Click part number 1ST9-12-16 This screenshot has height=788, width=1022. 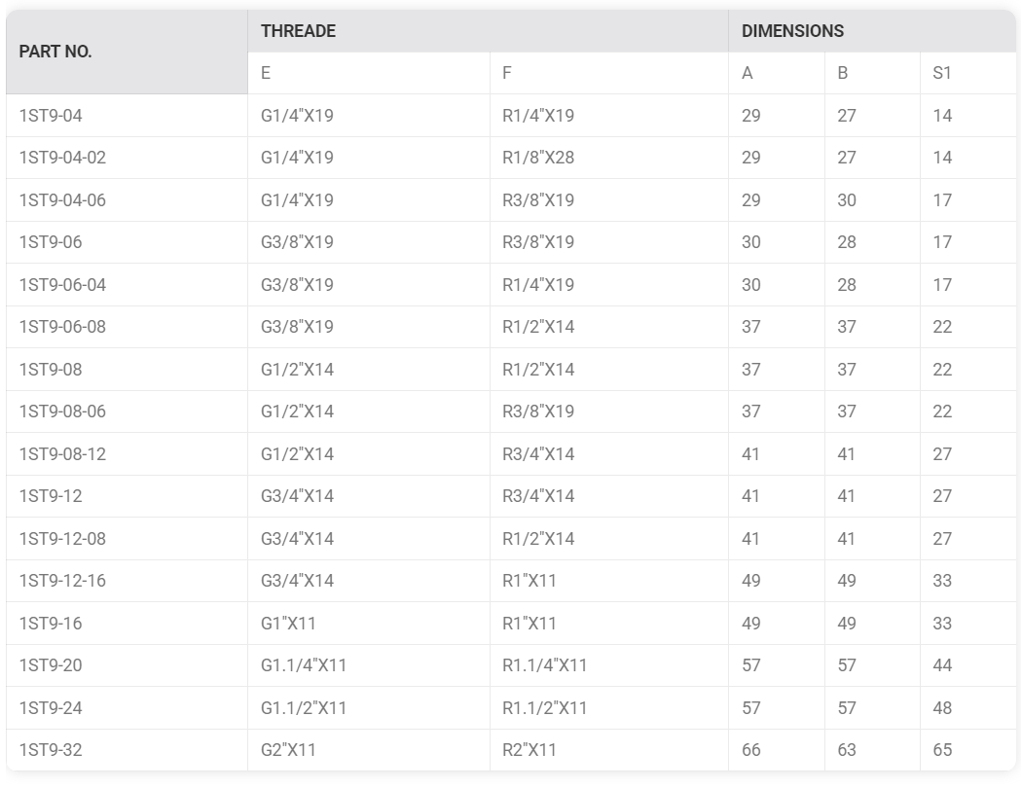62,581
